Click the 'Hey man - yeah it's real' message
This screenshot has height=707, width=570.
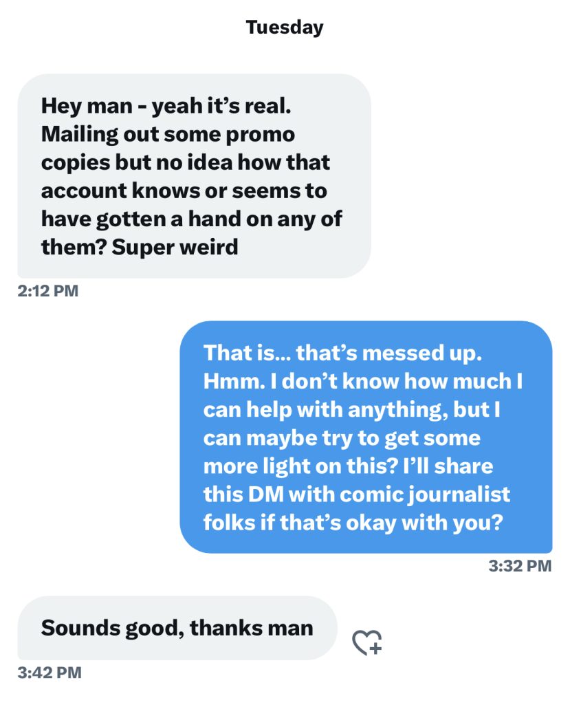[194, 176]
